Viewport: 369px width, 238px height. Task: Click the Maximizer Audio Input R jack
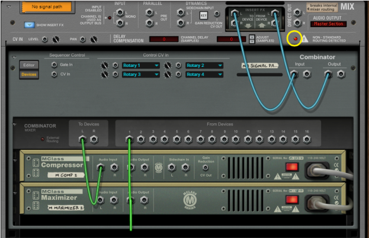click(x=114, y=200)
